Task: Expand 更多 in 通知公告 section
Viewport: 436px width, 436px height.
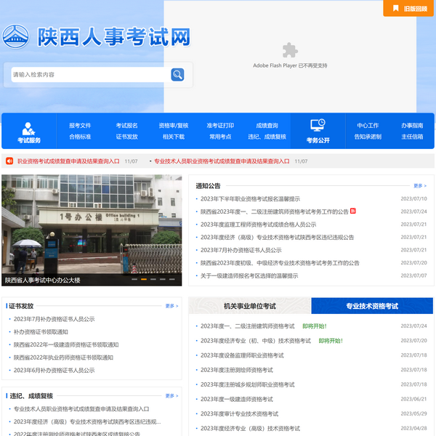Action: click(x=419, y=186)
